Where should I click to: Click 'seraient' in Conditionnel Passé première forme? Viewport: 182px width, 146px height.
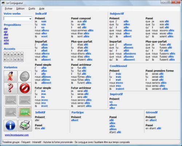[157, 89]
